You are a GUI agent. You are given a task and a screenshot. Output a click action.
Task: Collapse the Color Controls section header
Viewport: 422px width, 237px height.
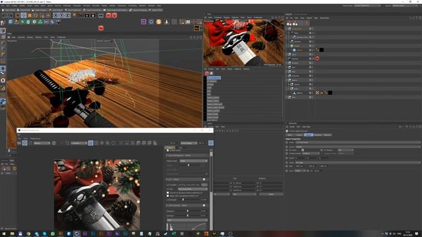187,205
